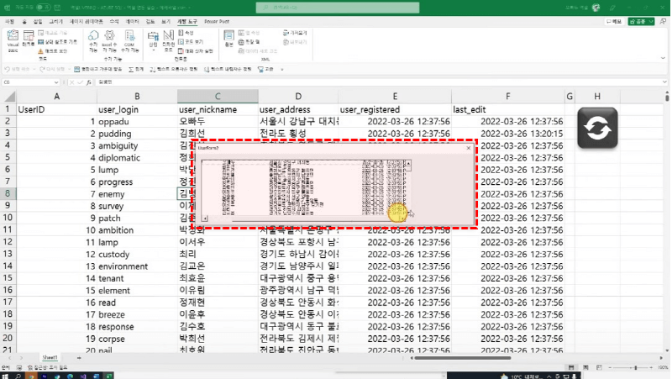Open COM Add-ins dialog

coord(129,41)
